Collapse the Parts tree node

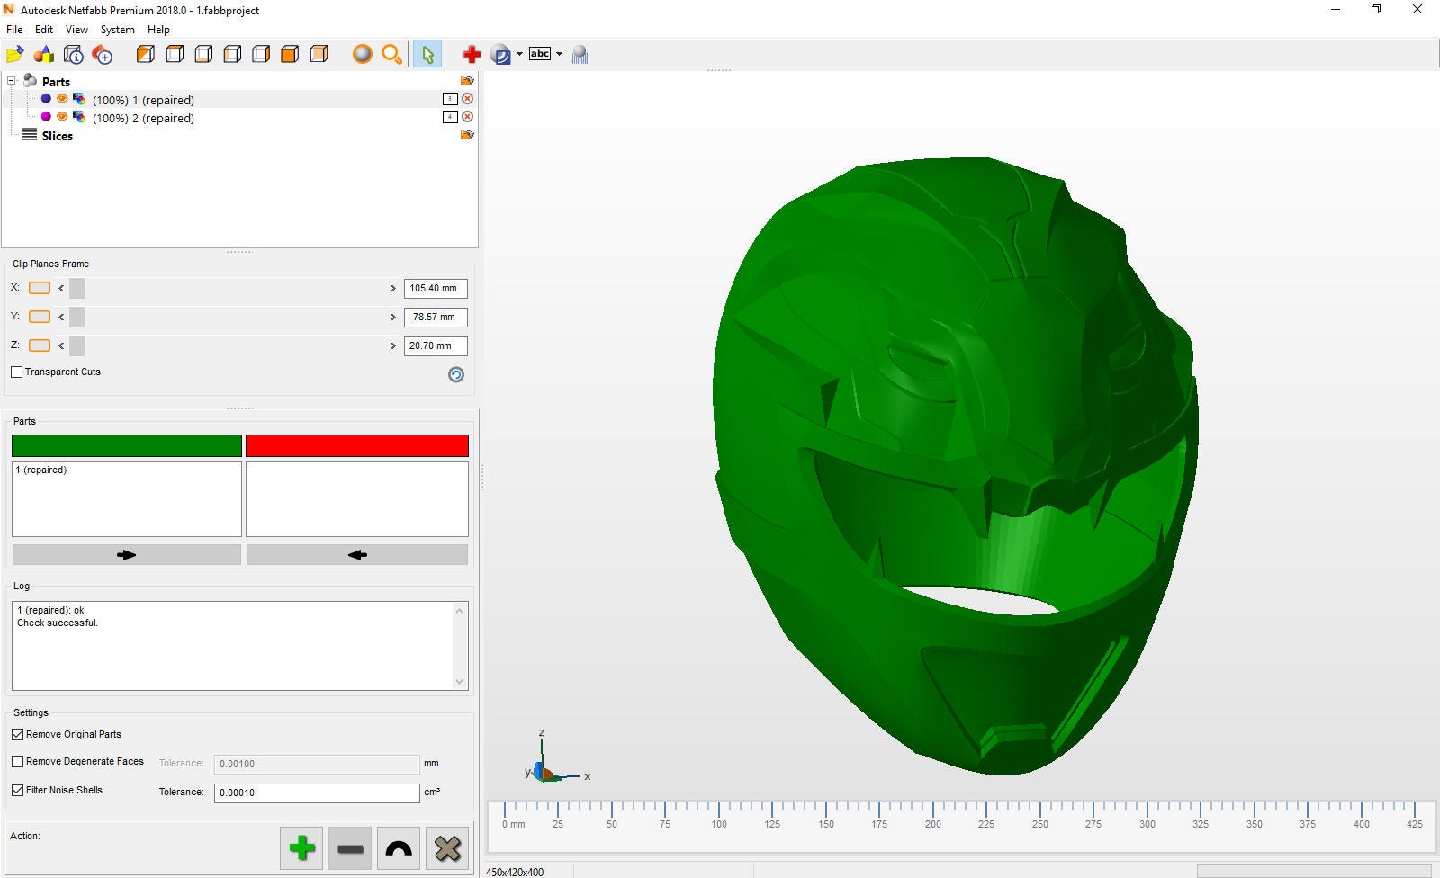click(x=11, y=81)
